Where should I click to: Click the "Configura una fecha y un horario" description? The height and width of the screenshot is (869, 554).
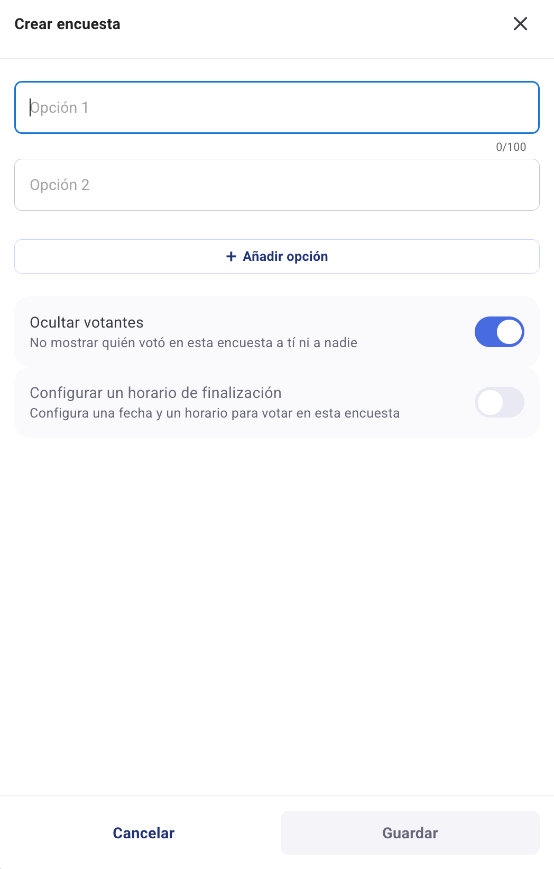point(215,413)
